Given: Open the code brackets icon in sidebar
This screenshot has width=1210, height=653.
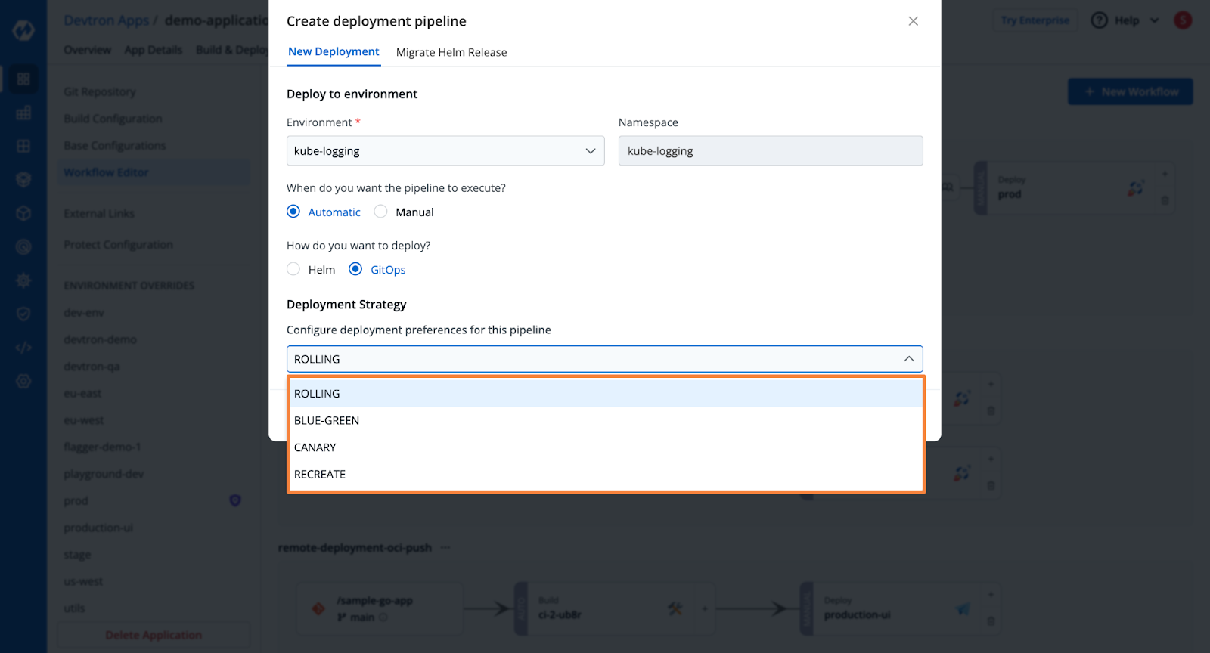Looking at the screenshot, I should (23, 348).
